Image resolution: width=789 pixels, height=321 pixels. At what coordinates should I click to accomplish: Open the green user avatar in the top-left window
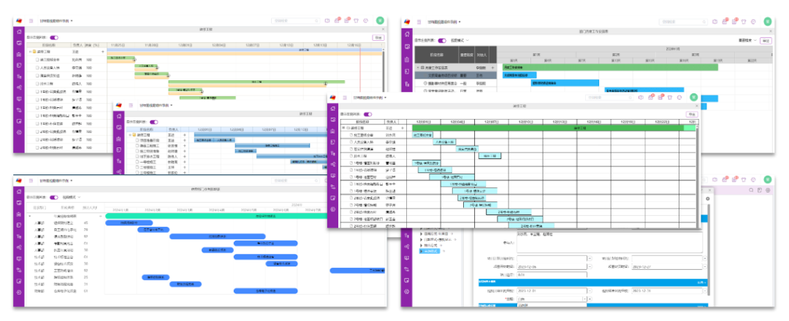[380, 20]
